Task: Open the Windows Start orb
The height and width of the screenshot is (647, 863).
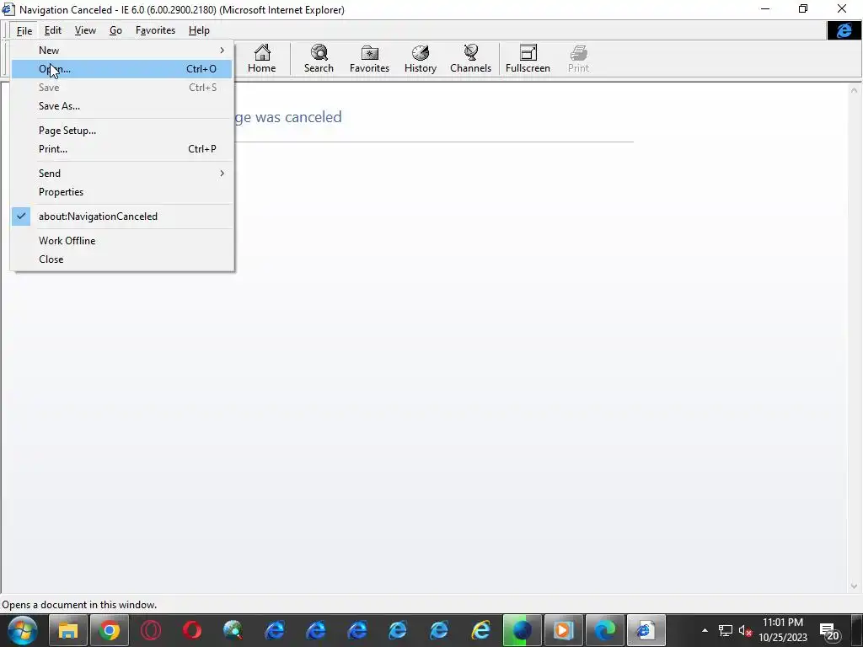Action: point(23,630)
